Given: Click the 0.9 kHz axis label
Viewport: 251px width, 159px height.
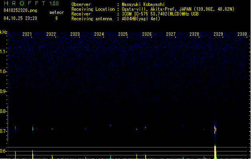Looking at the screenshot, I should pos(3,91).
